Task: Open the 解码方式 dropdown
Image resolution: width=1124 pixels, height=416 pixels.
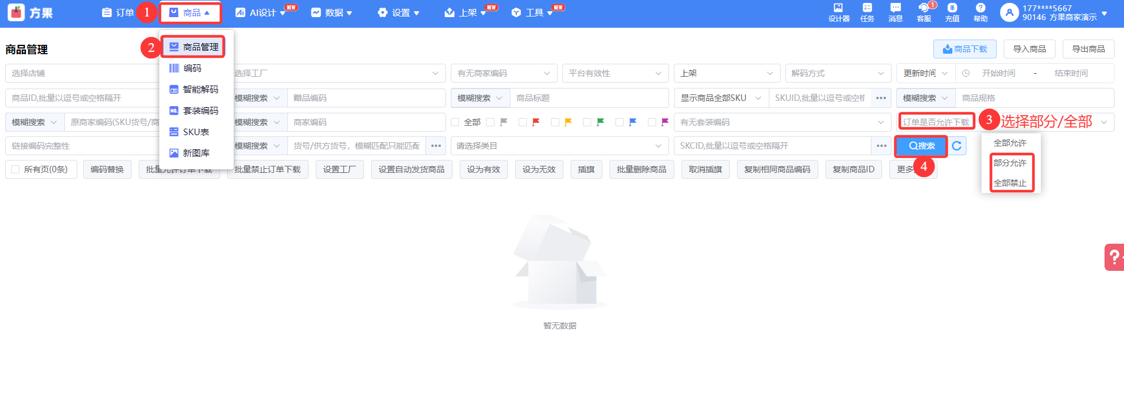Action: coord(837,73)
